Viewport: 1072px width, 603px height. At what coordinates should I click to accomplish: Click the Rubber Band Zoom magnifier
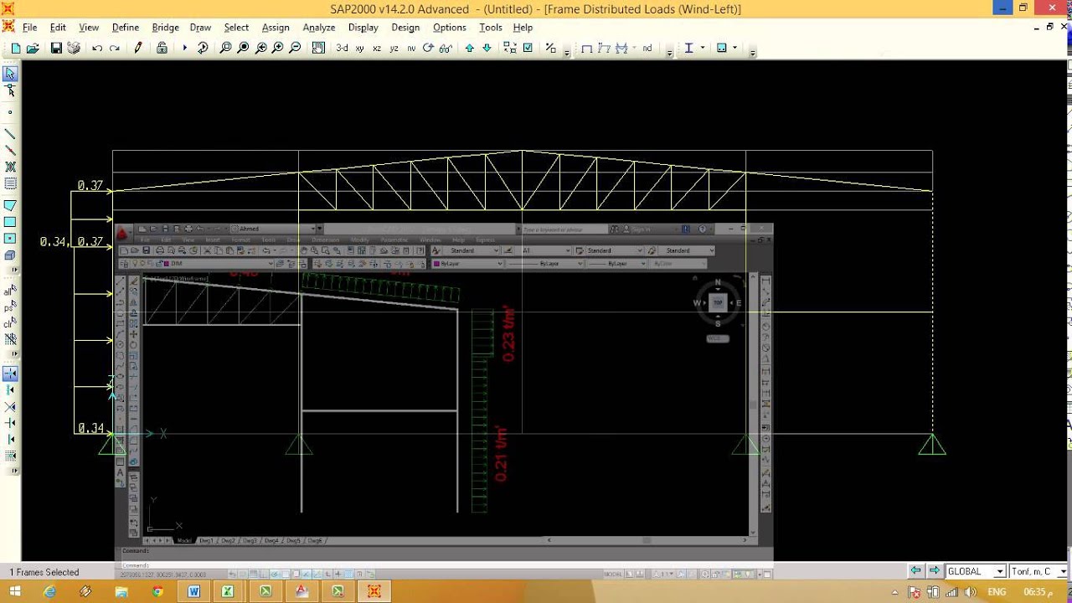coord(225,49)
